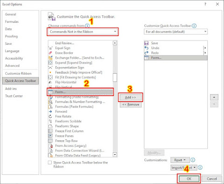This screenshot has width=224, height=184.
Task: Click the Formulas & Number Formatting icon
Action: (x=50, y=102)
